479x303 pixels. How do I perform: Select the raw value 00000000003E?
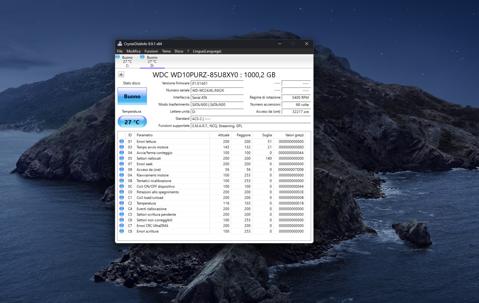pos(291,192)
